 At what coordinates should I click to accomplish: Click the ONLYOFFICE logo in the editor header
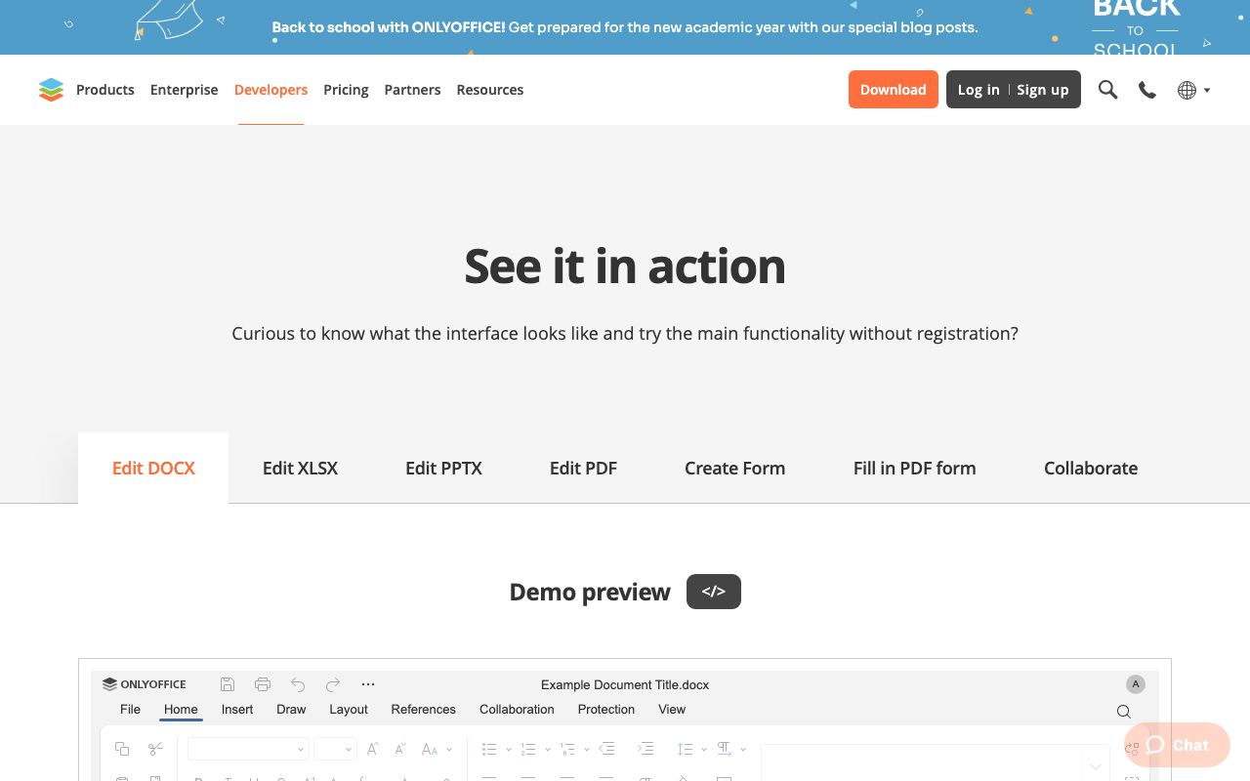pos(145,684)
